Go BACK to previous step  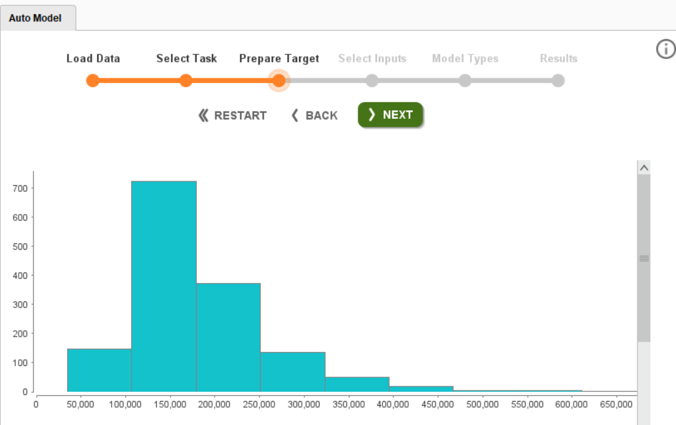coord(314,116)
